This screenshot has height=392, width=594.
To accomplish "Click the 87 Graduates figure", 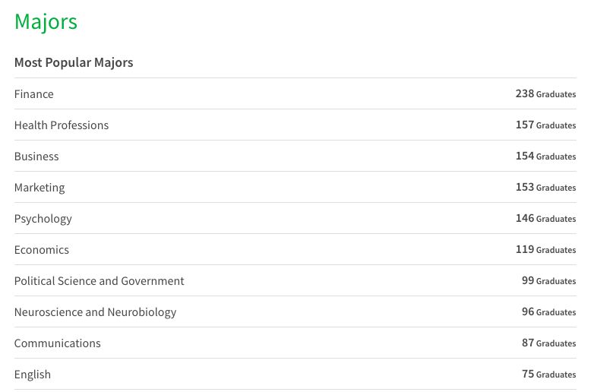I will point(548,343).
